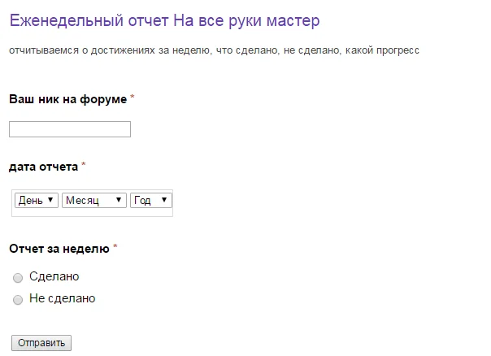Click the Ваш ник на форуме label
This screenshot has height=356, width=491.
(x=67, y=99)
